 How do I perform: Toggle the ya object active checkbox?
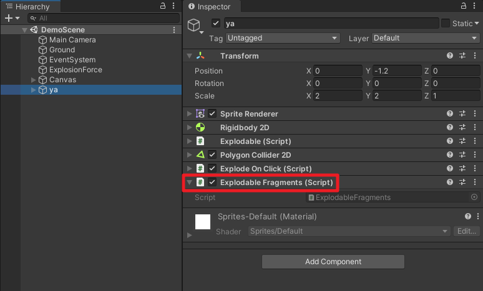tap(216, 23)
